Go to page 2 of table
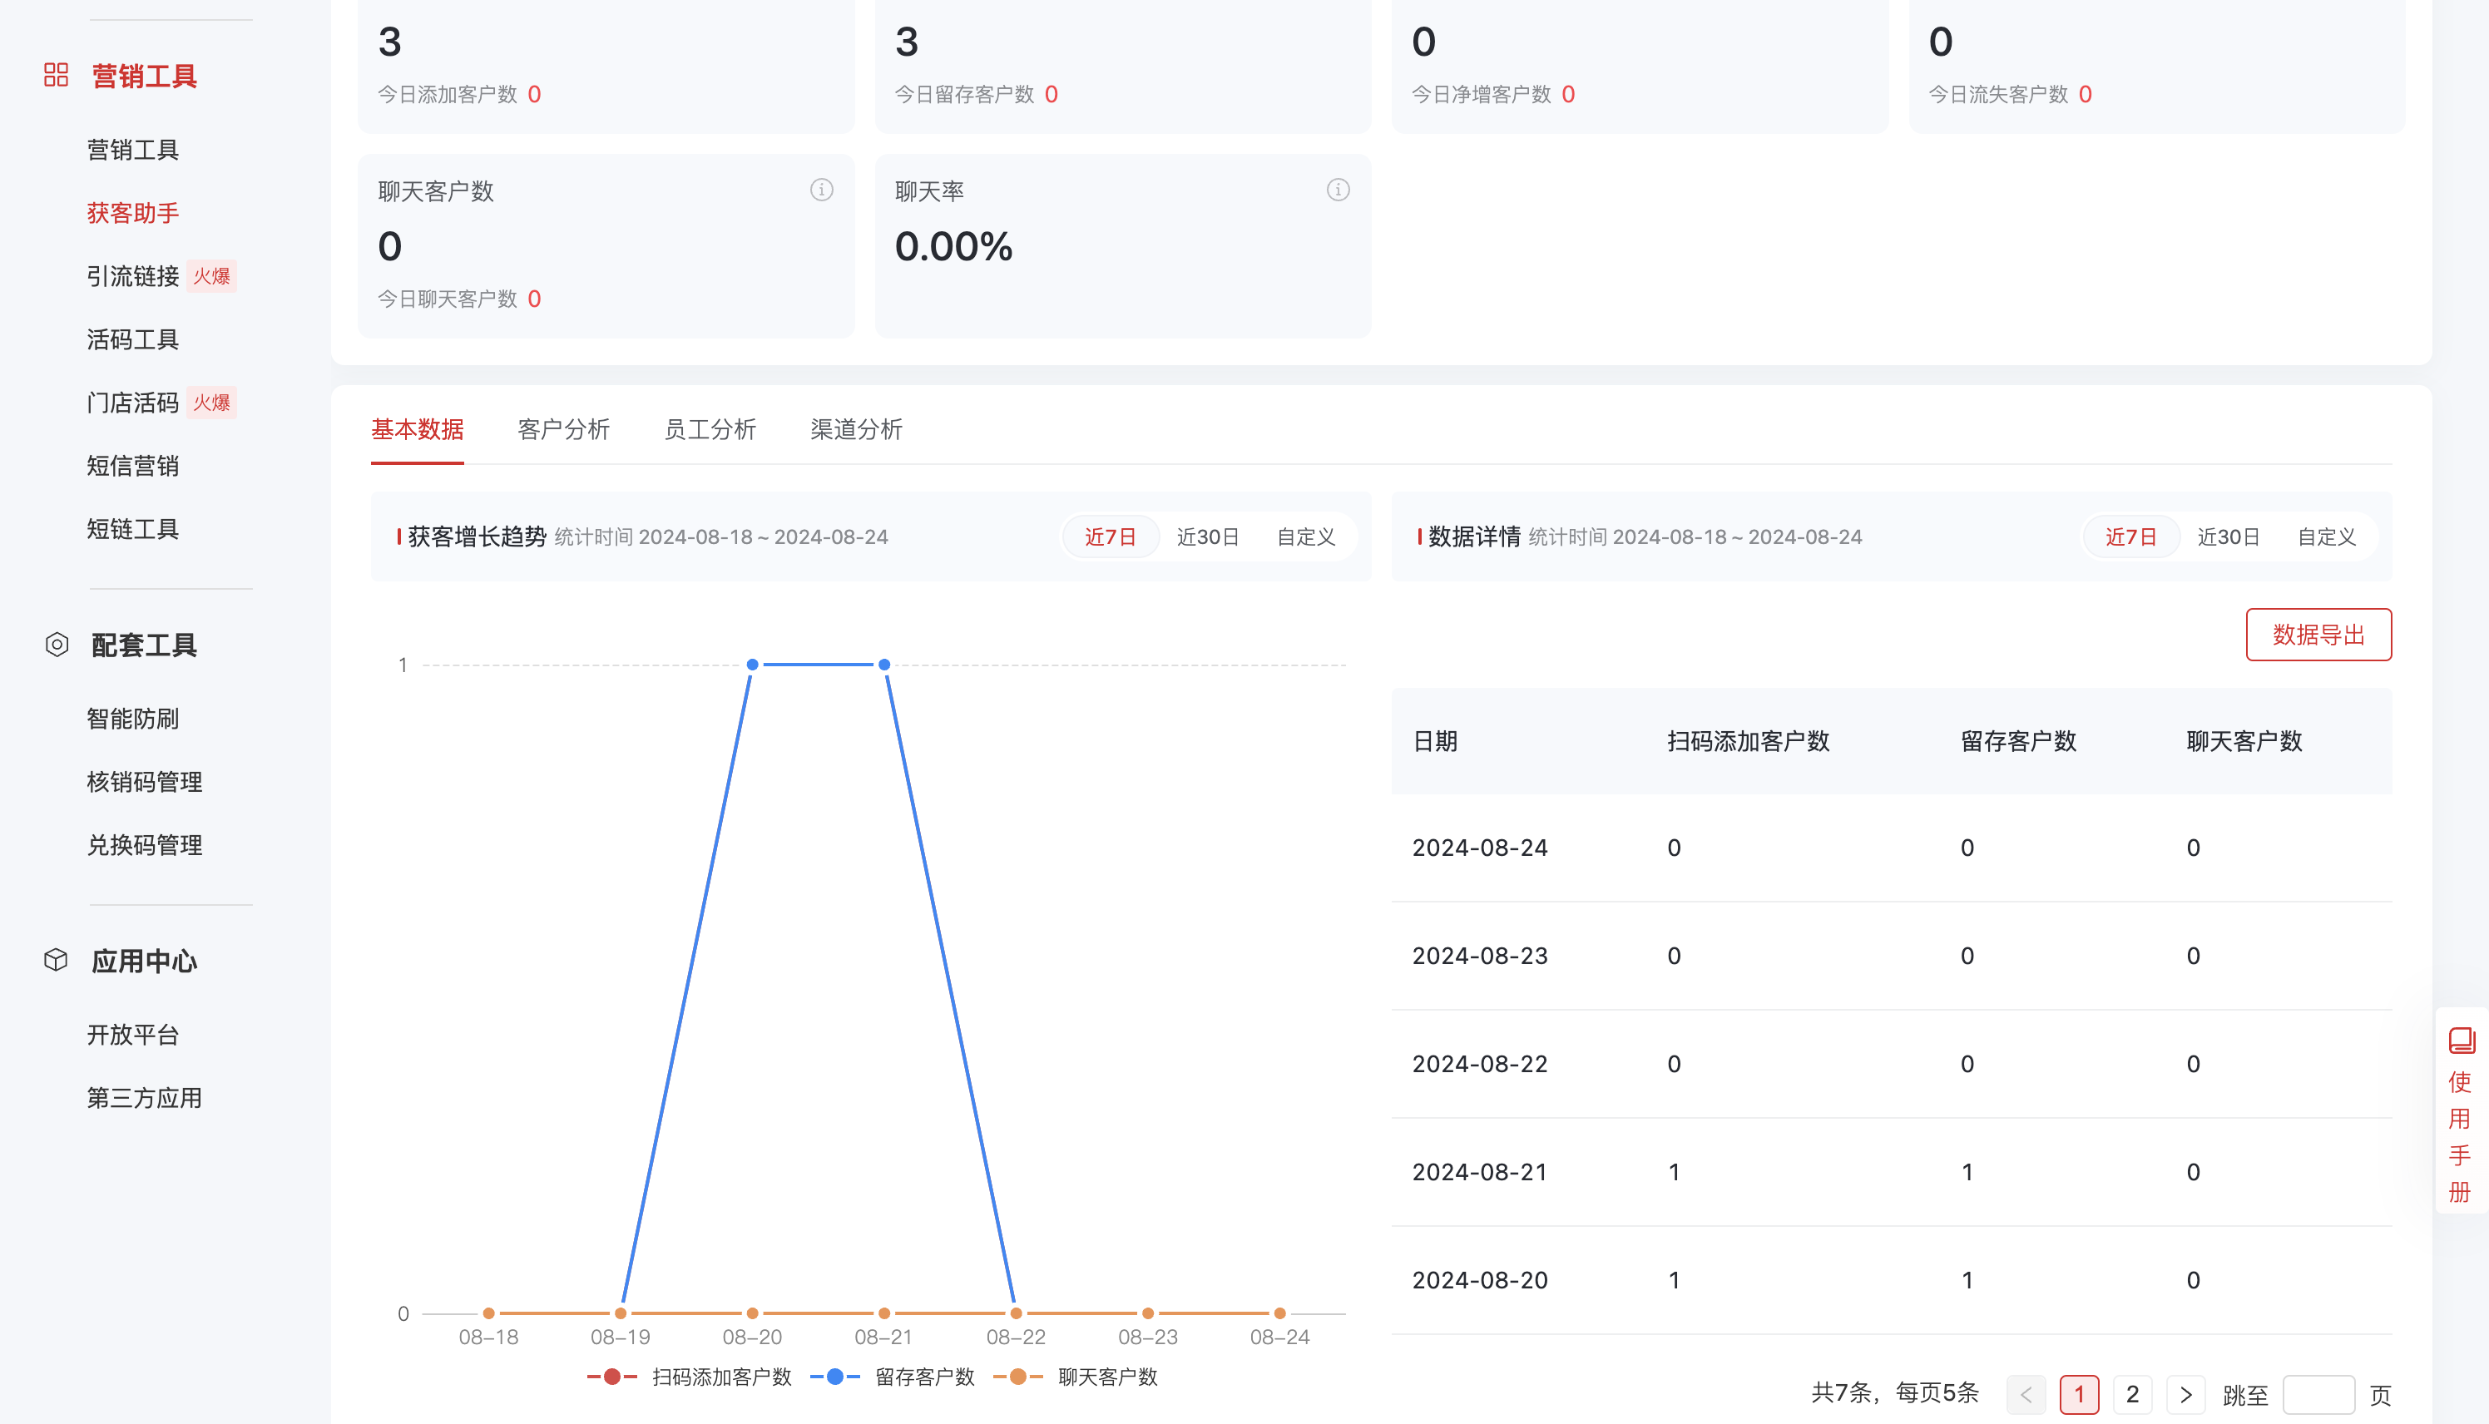Image resolution: width=2489 pixels, height=1424 pixels. click(2133, 1395)
